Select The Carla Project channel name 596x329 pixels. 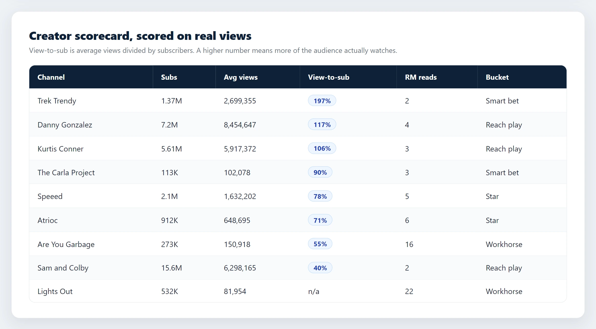coord(66,173)
